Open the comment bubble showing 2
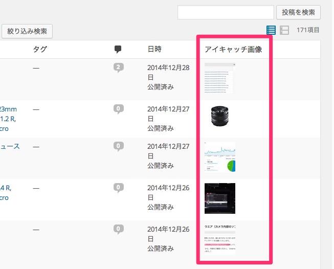This screenshot has width=334, height=269. (119, 68)
